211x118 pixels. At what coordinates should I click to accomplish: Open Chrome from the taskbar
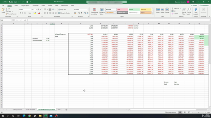tap(29, 116)
